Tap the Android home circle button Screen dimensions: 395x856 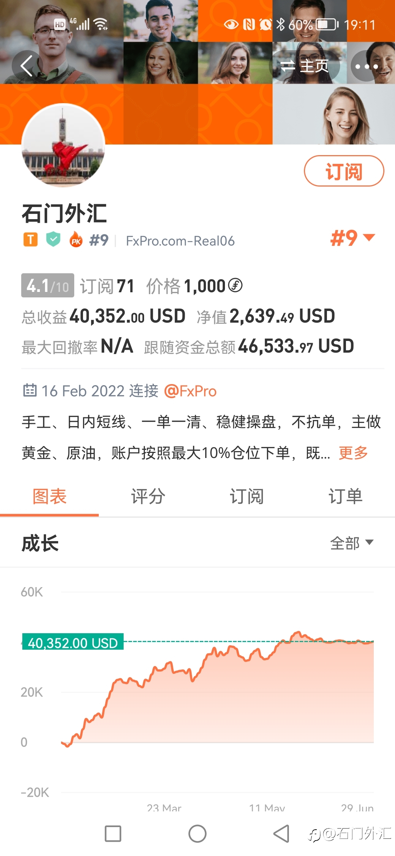(197, 834)
